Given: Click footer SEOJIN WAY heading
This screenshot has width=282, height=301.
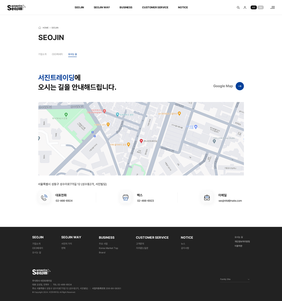Looking at the screenshot, I should coord(71,237).
